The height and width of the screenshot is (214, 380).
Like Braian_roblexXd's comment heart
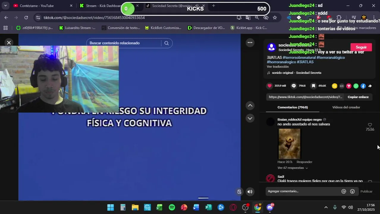(x=370, y=125)
